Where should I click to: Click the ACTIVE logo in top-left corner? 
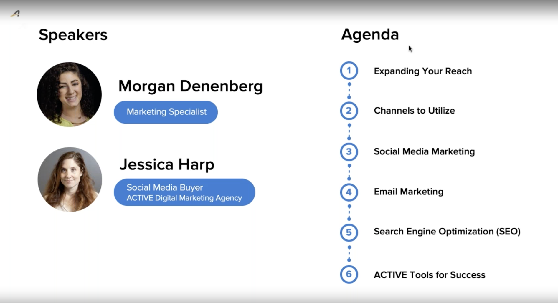pyautogui.click(x=16, y=14)
